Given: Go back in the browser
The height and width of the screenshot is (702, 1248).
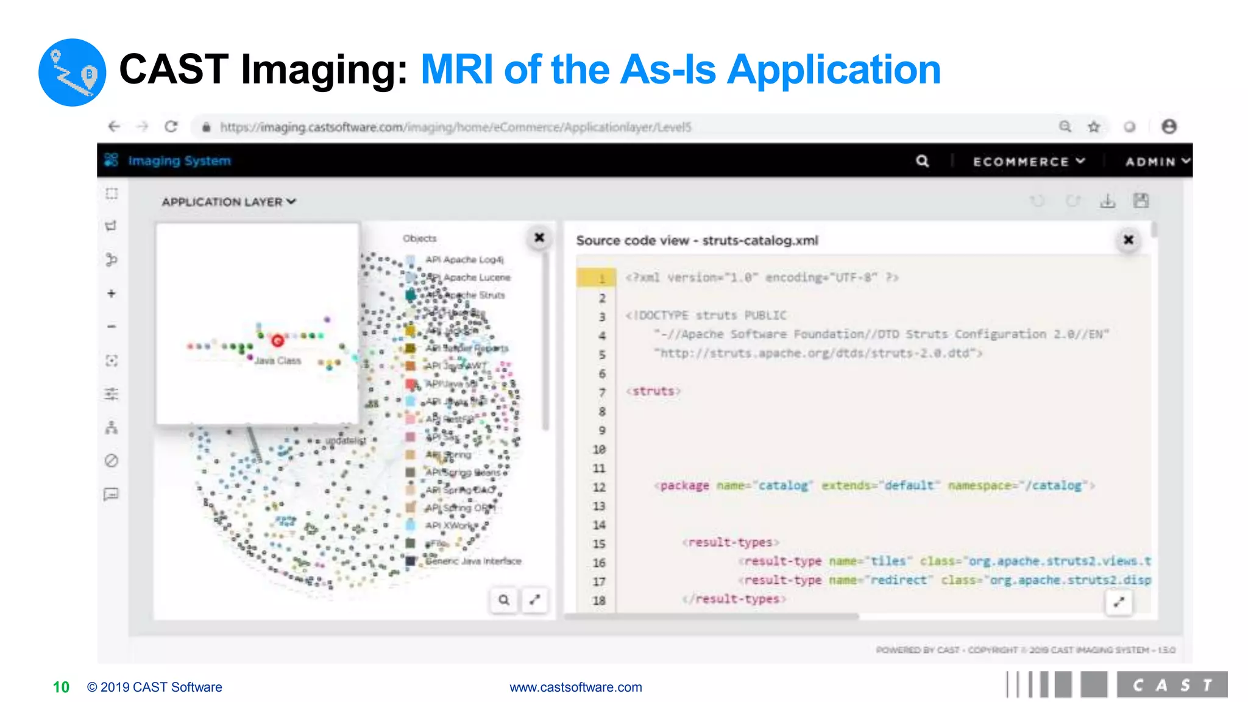Looking at the screenshot, I should (114, 127).
